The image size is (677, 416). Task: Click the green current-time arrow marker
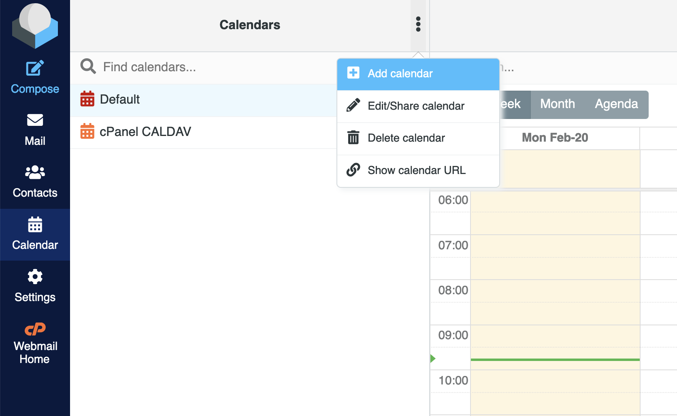click(x=433, y=358)
